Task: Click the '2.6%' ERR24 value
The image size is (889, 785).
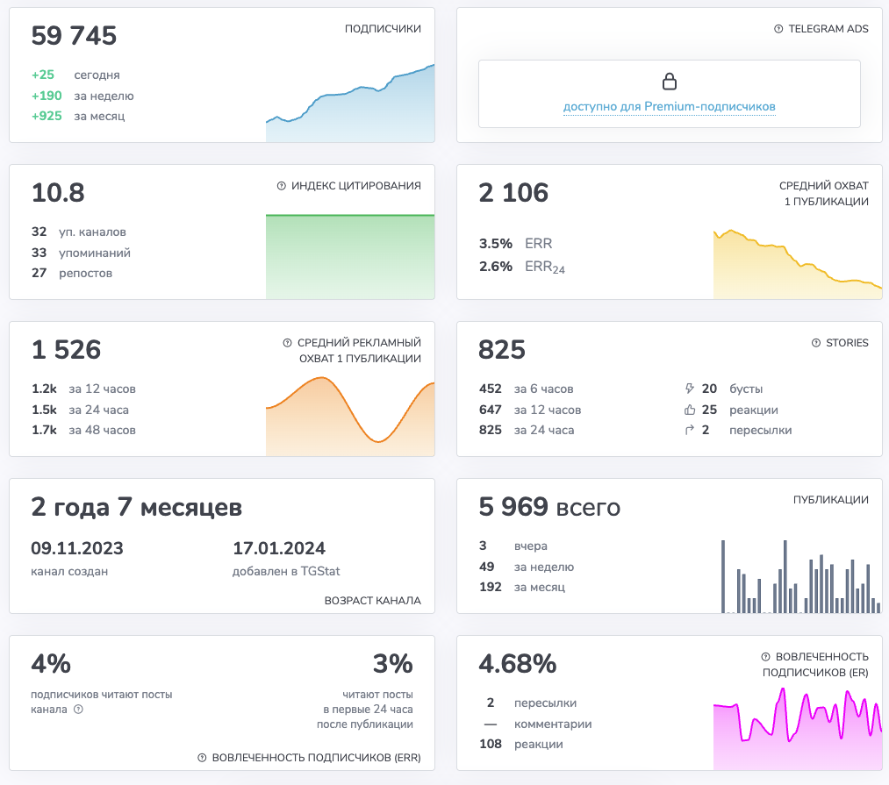Action: click(496, 267)
